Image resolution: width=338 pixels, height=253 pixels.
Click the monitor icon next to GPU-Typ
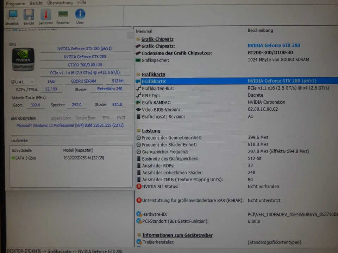pos(139,95)
